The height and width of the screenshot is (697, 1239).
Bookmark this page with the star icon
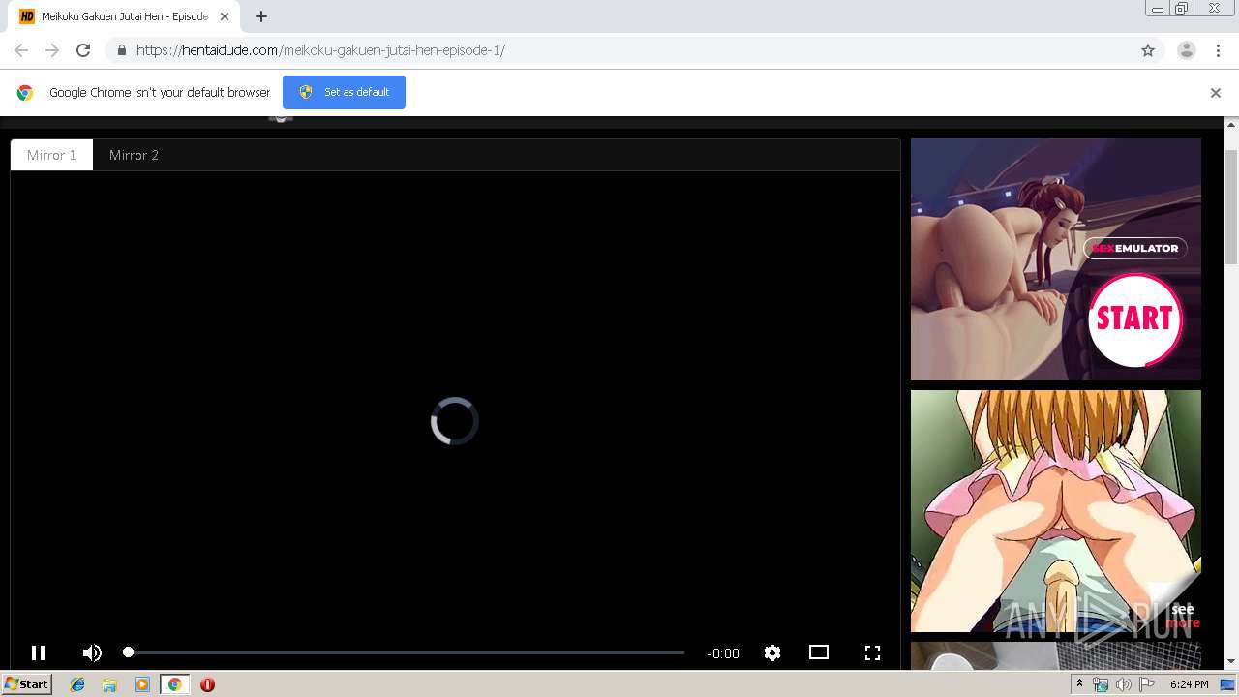point(1148,50)
